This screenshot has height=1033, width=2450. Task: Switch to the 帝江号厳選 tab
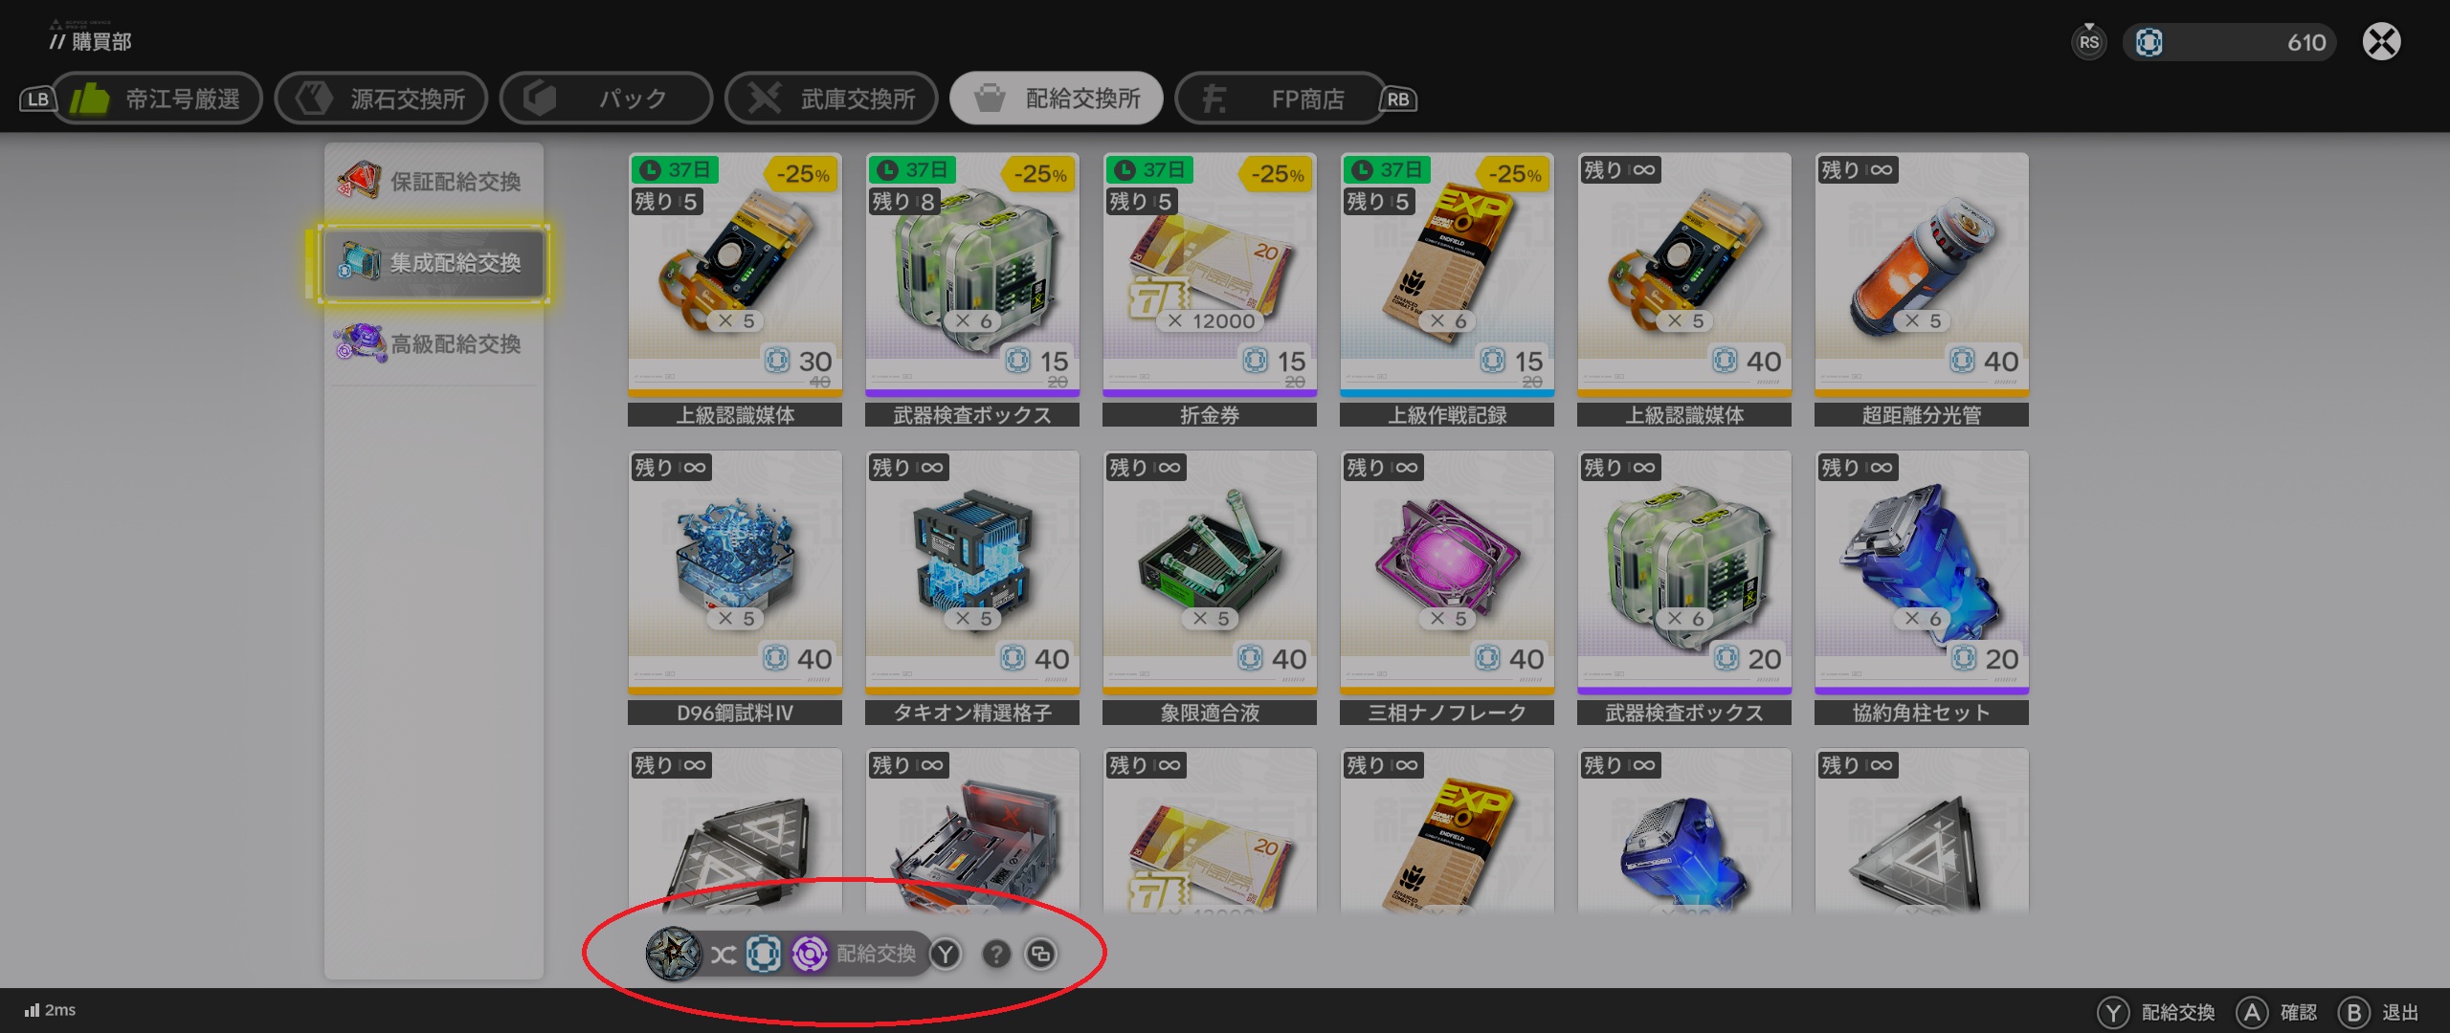pos(157,99)
